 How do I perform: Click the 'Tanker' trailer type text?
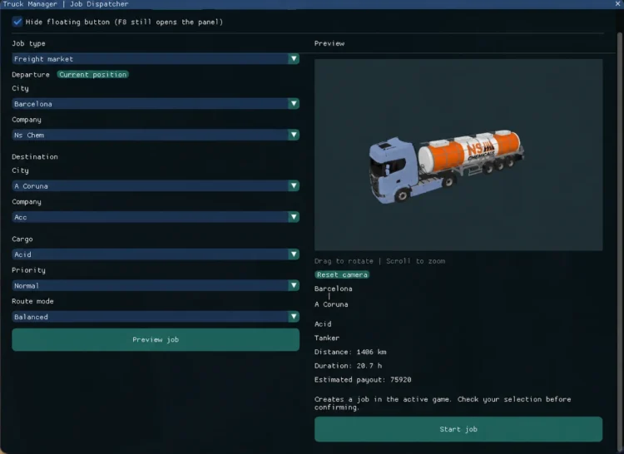(327, 338)
